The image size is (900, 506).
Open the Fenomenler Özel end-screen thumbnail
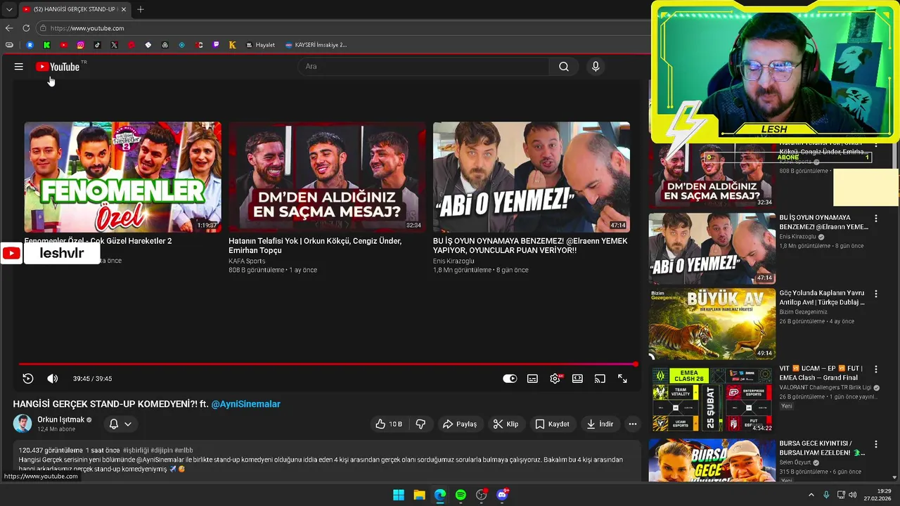pos(122,177)
